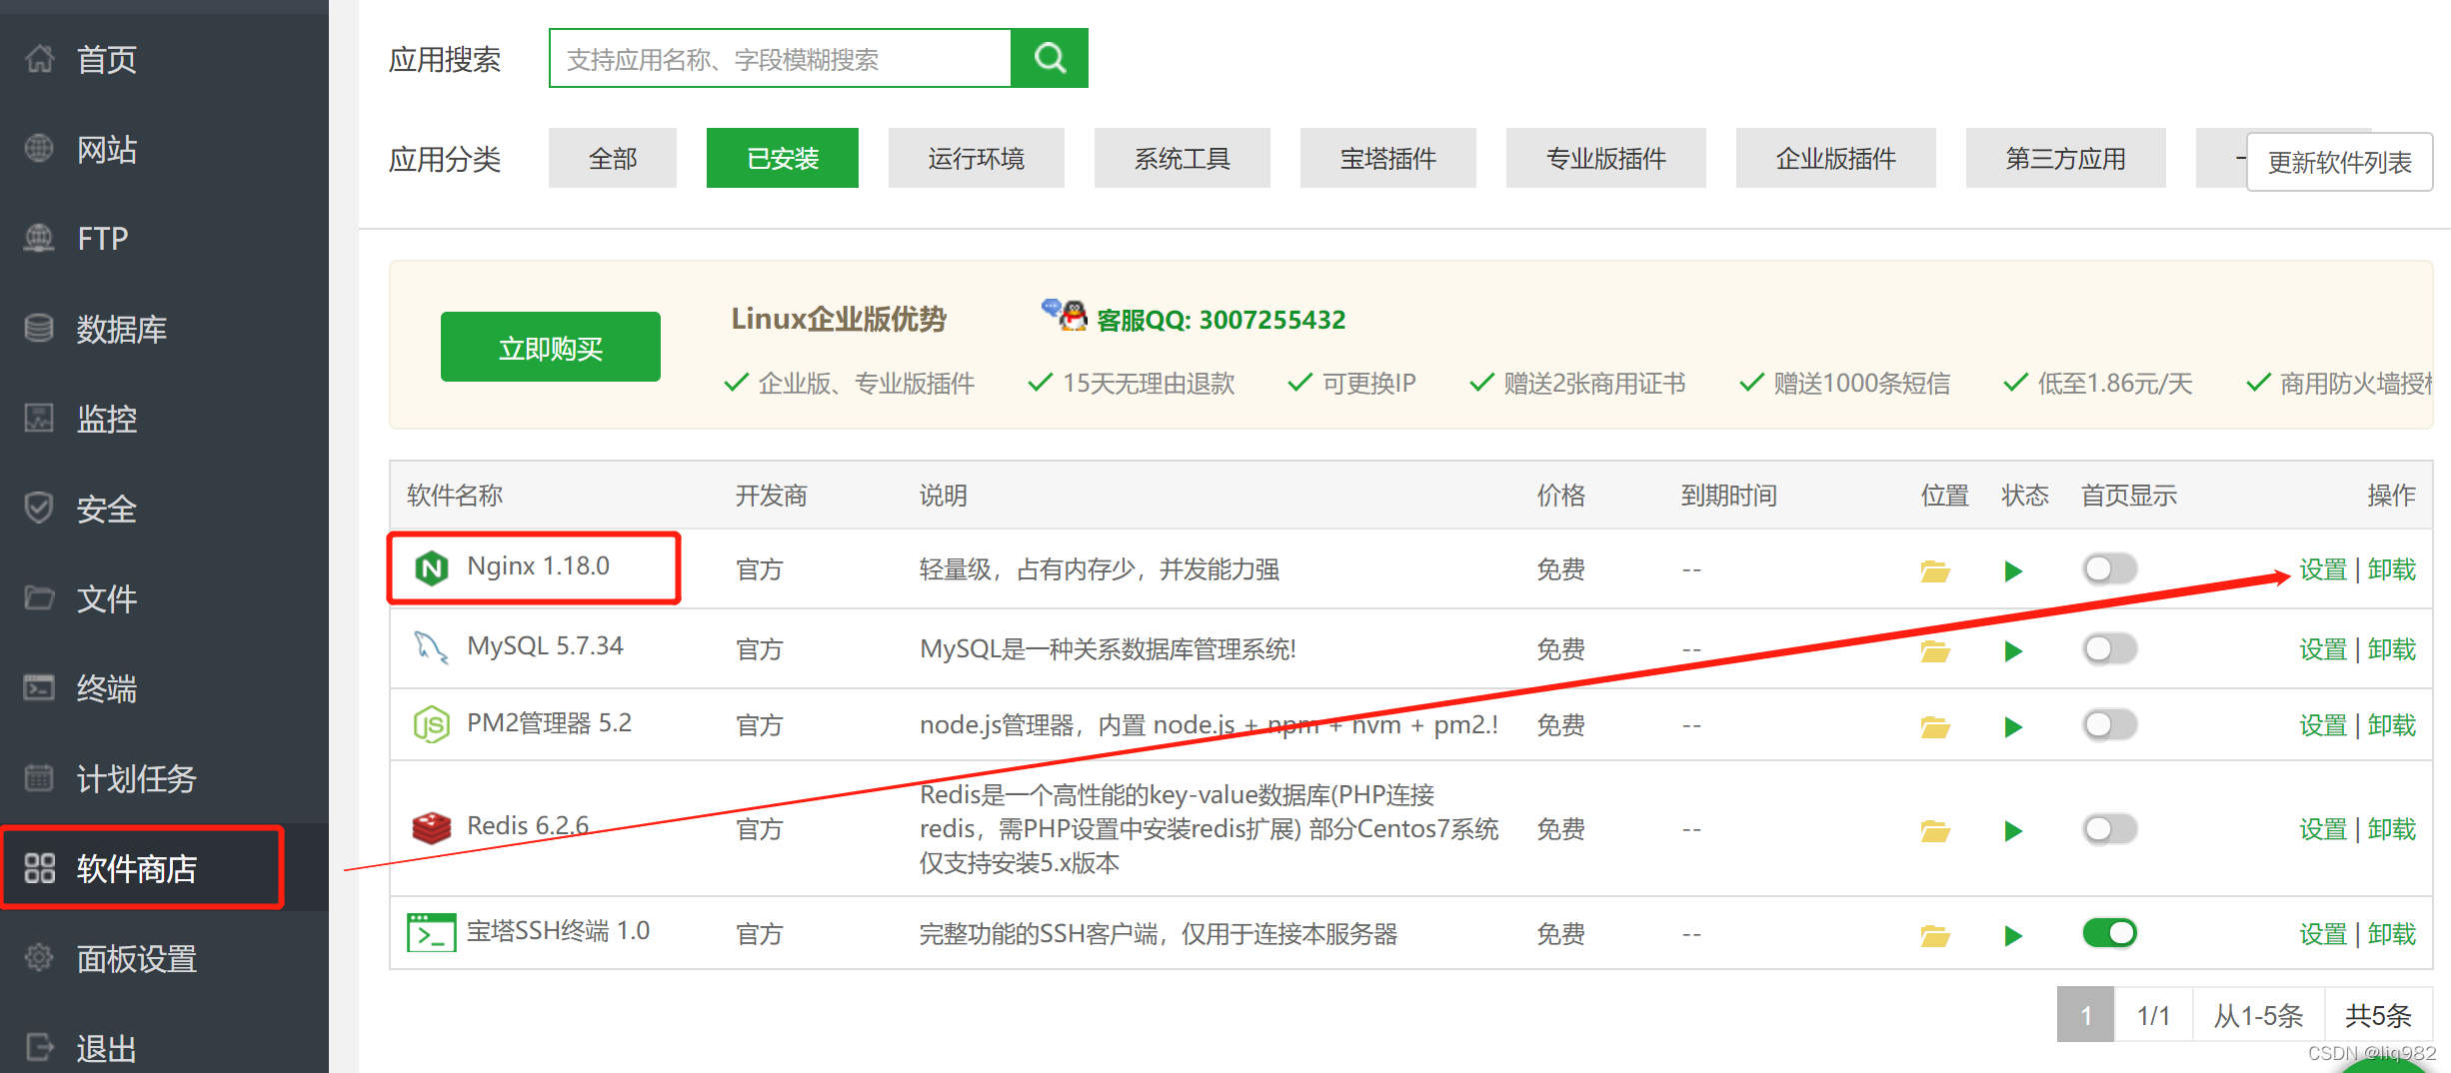The height and width of the screenshot is (1073, 2451).
Task: Click the 安全 shield icon in sidebar
Action: [39, 508]
